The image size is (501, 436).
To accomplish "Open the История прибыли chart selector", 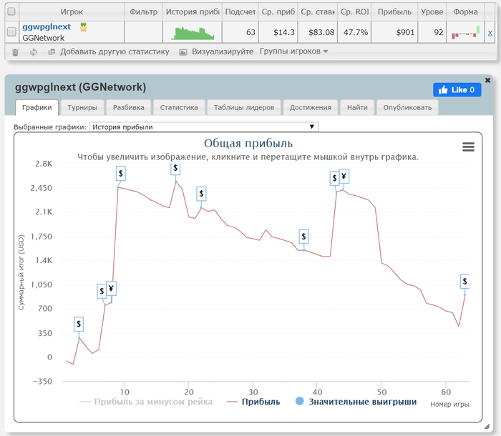I will click(204, 127).
